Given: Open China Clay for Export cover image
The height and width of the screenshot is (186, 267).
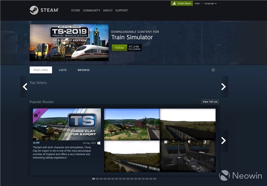Looking at the screenshot, I should 67,125.
